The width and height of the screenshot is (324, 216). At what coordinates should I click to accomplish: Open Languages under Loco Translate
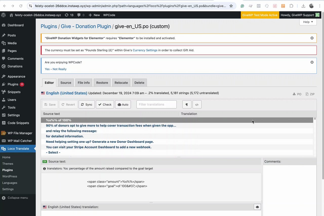pyautogui.click(x=10, y=183)
